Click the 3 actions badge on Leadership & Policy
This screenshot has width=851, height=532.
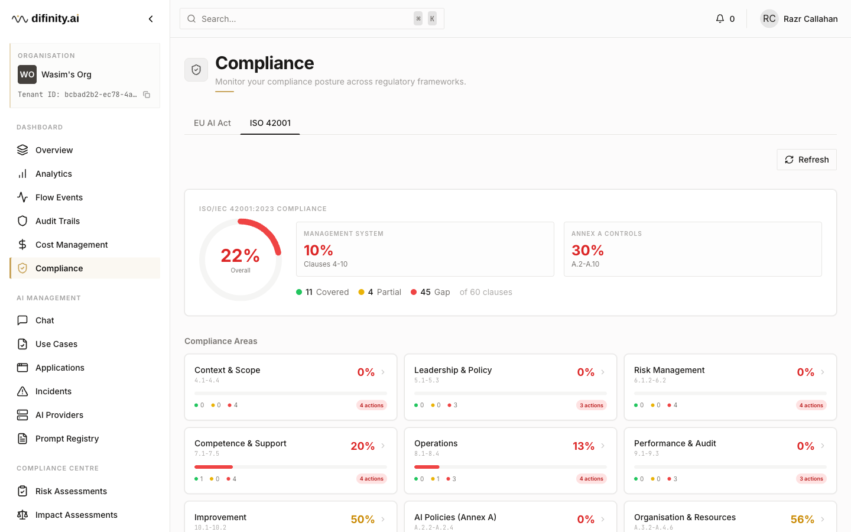[x=592, y=406]
